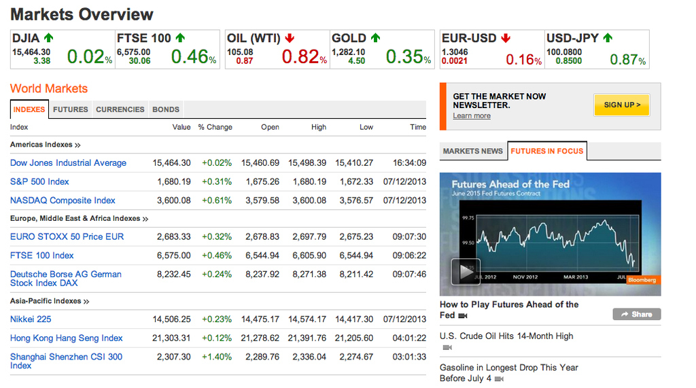Click the World Markets heading
Image resolution: width=696 pixels, height=388 pixels.
(49, 88)
